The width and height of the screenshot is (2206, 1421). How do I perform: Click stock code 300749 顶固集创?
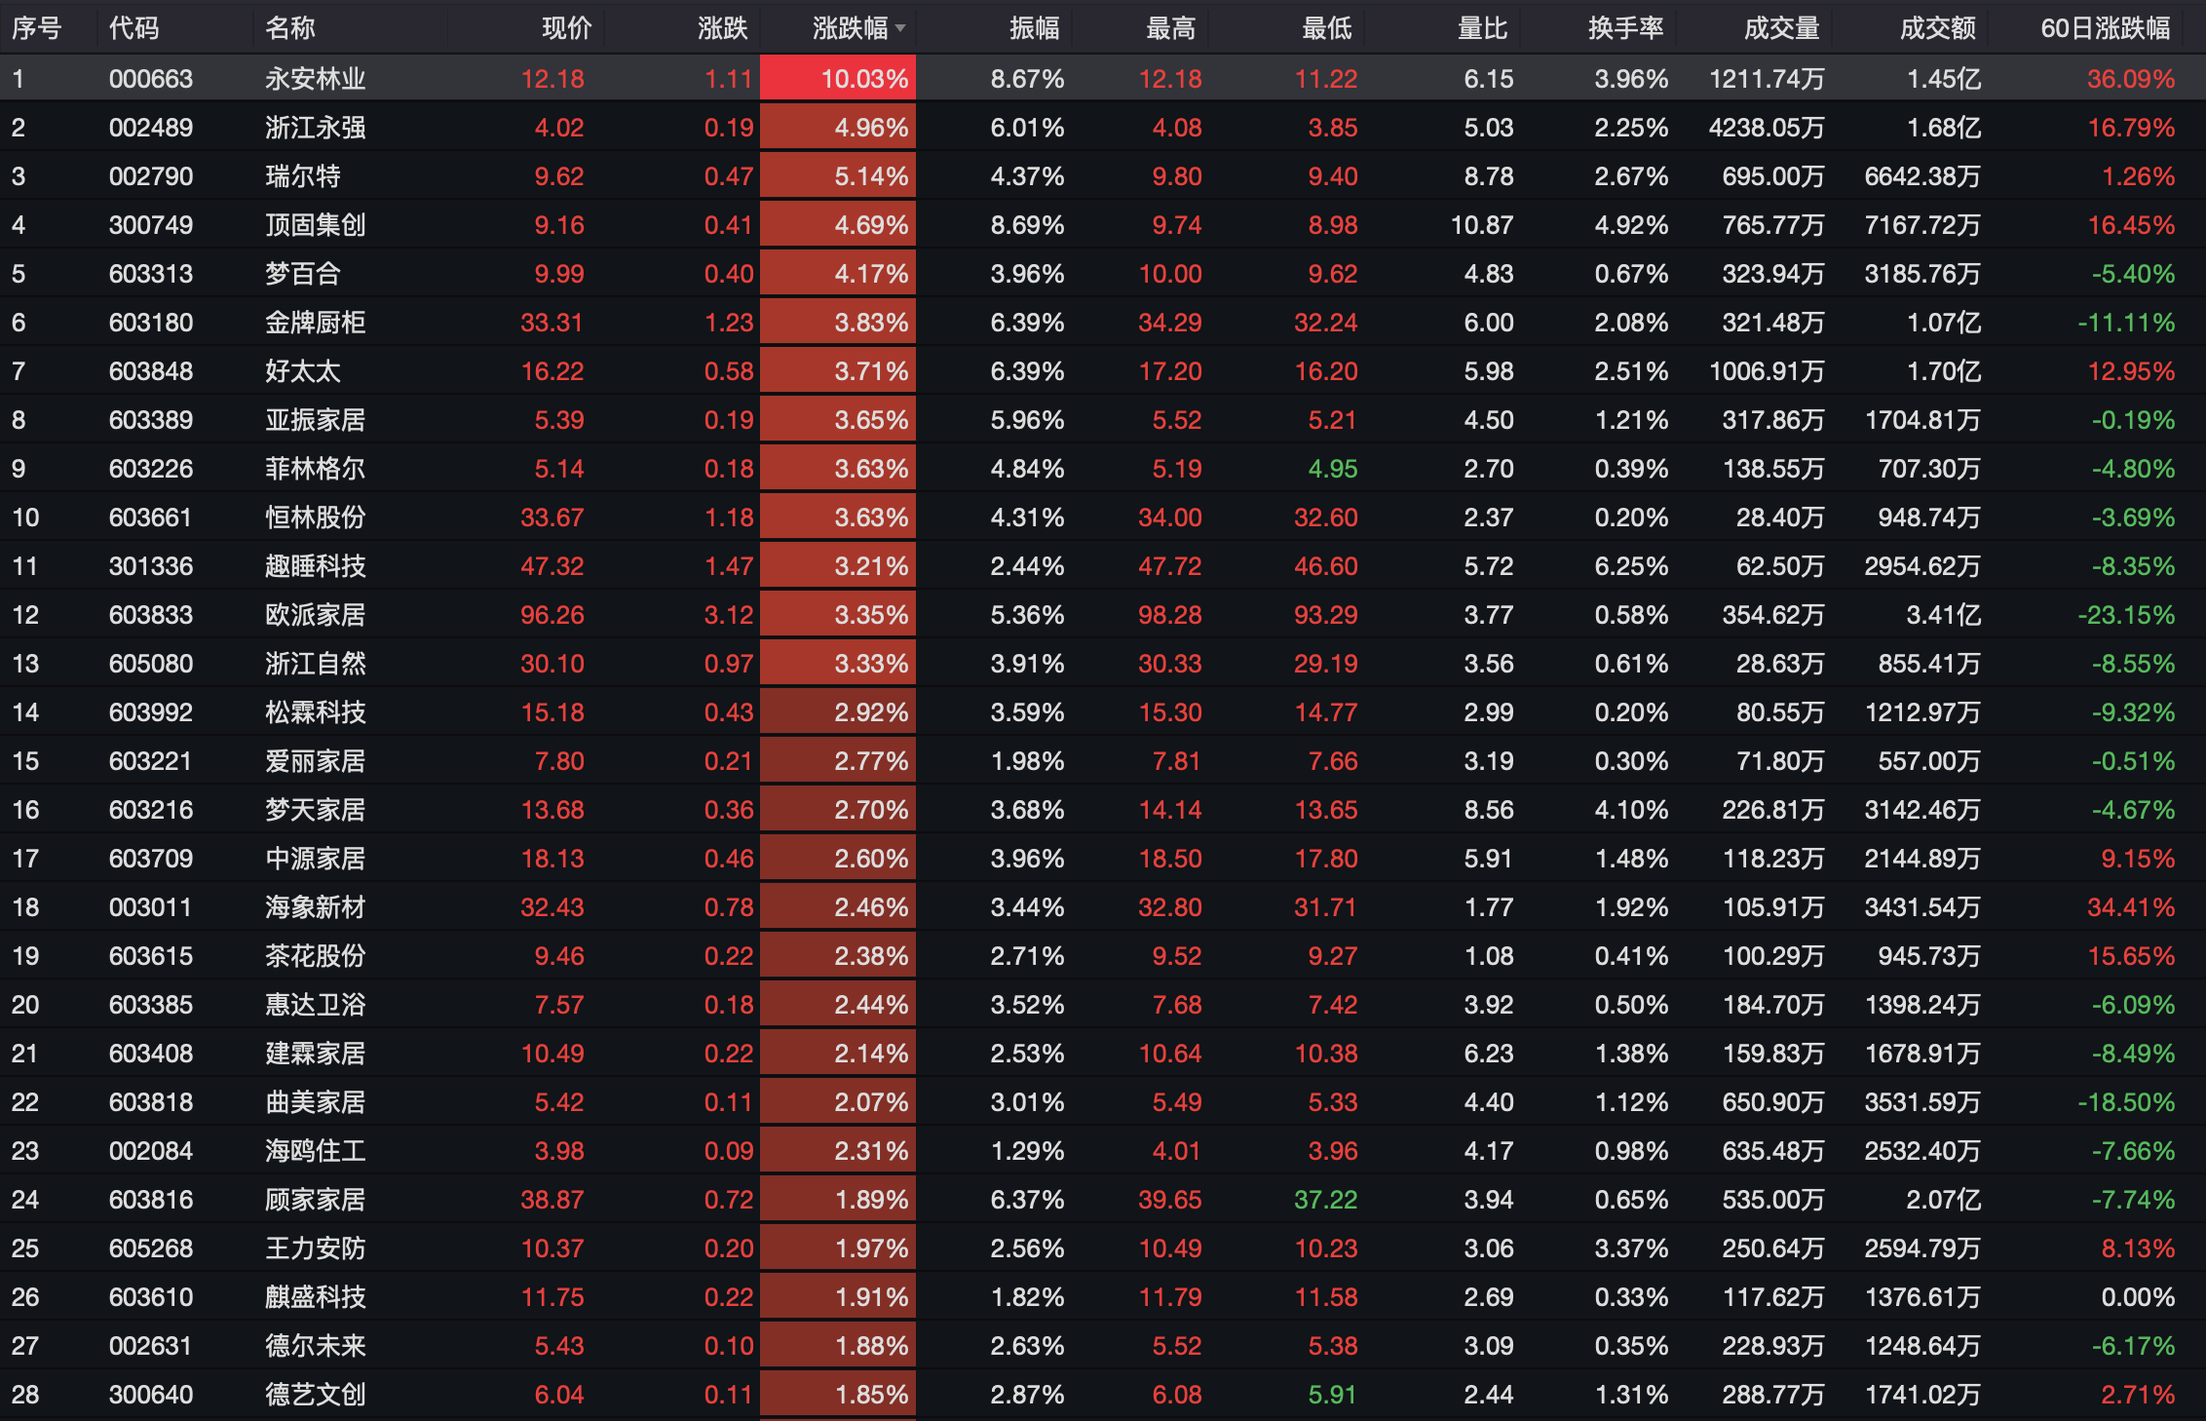pos(151,225)
